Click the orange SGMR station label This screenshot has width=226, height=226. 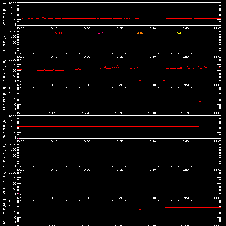pyautogui.click(x=138, y=33)
